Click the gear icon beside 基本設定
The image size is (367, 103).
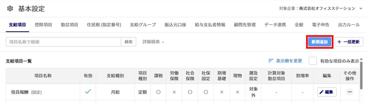coord(10,9)
